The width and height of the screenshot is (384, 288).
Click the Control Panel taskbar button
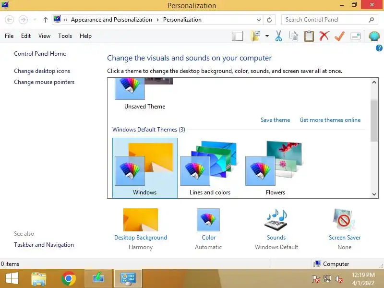128,278
